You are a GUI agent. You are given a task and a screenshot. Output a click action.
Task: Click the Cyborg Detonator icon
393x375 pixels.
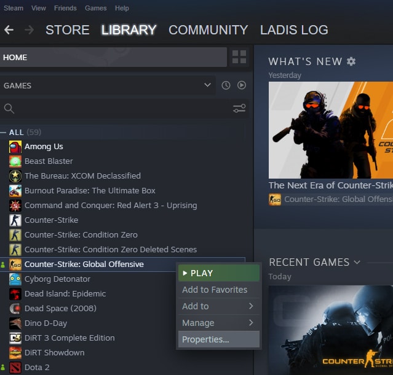click(15, 279)
